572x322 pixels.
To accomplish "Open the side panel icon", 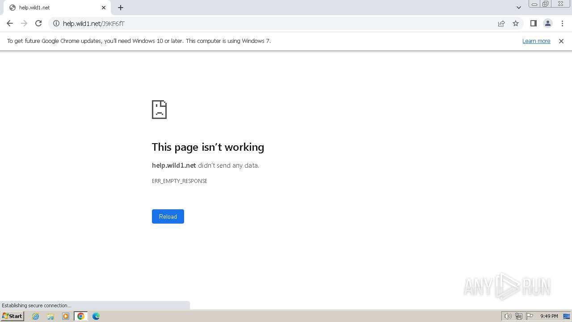I will (534, 23).
